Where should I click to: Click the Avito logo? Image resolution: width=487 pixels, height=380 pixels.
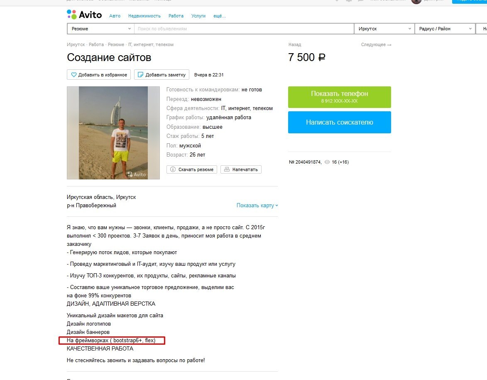point(84,15)
